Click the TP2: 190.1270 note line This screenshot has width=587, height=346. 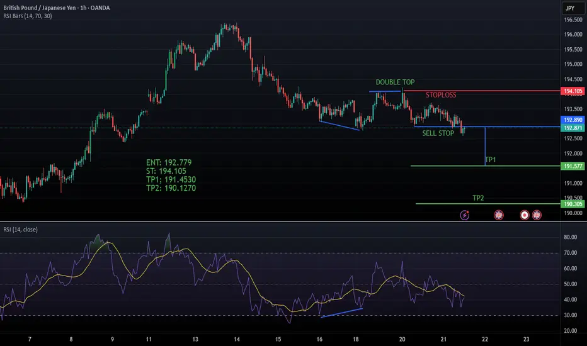tap(171, 188)
